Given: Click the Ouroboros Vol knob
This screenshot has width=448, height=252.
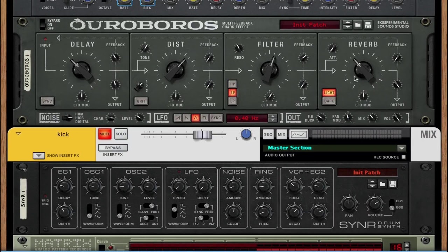Looking at the screenshot, I should [x=397, y=118].
